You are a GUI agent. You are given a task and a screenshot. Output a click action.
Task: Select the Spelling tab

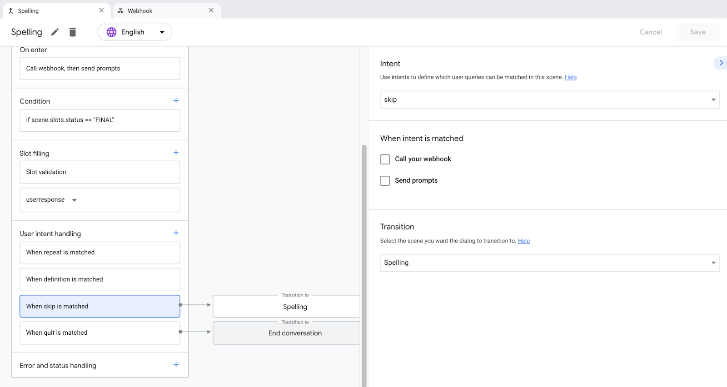tap(28, 11)
